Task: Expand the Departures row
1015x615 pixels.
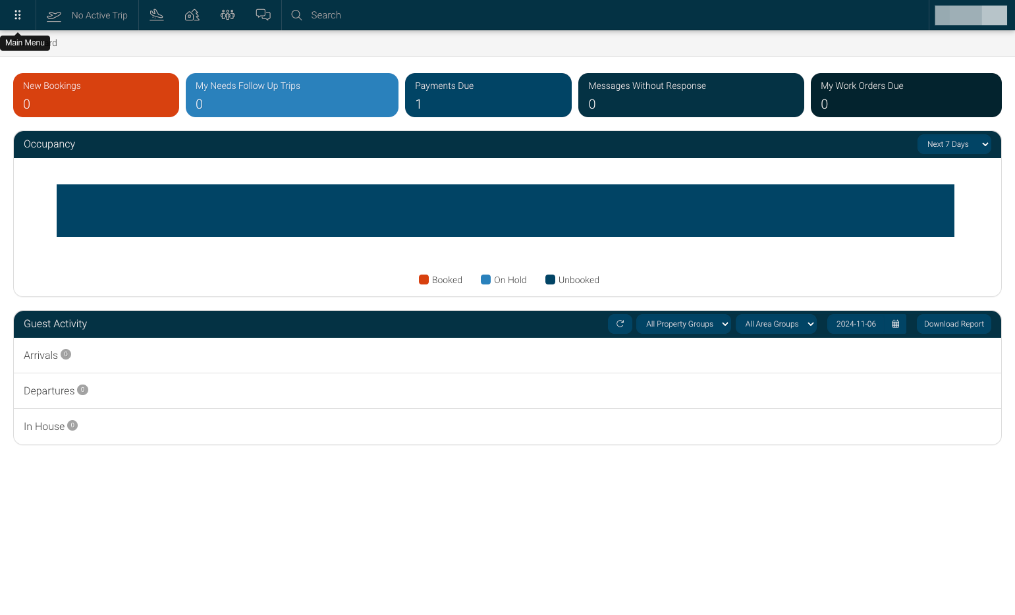Action: coord(507,391)
